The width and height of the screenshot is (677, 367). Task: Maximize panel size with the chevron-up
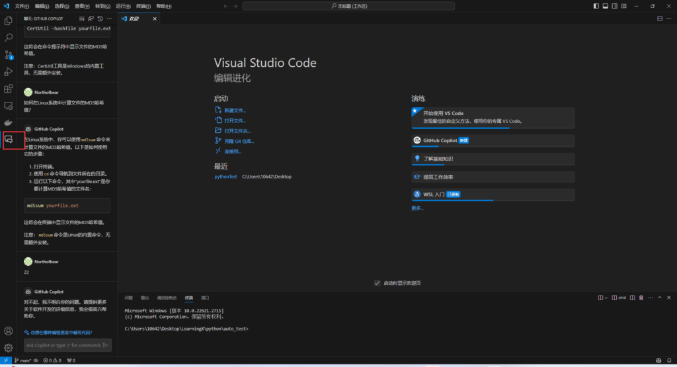pyautogui.click(x=658, y=298)
